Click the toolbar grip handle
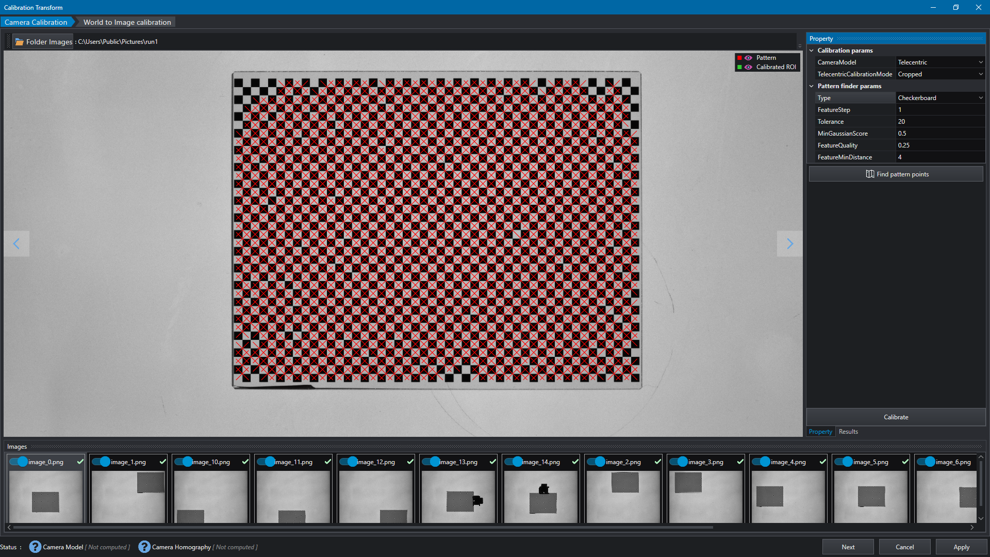This screenshot has width=990, height=557. (x=8, y=42)
